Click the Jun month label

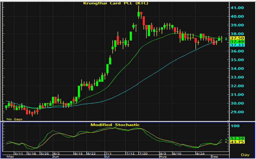56,156
